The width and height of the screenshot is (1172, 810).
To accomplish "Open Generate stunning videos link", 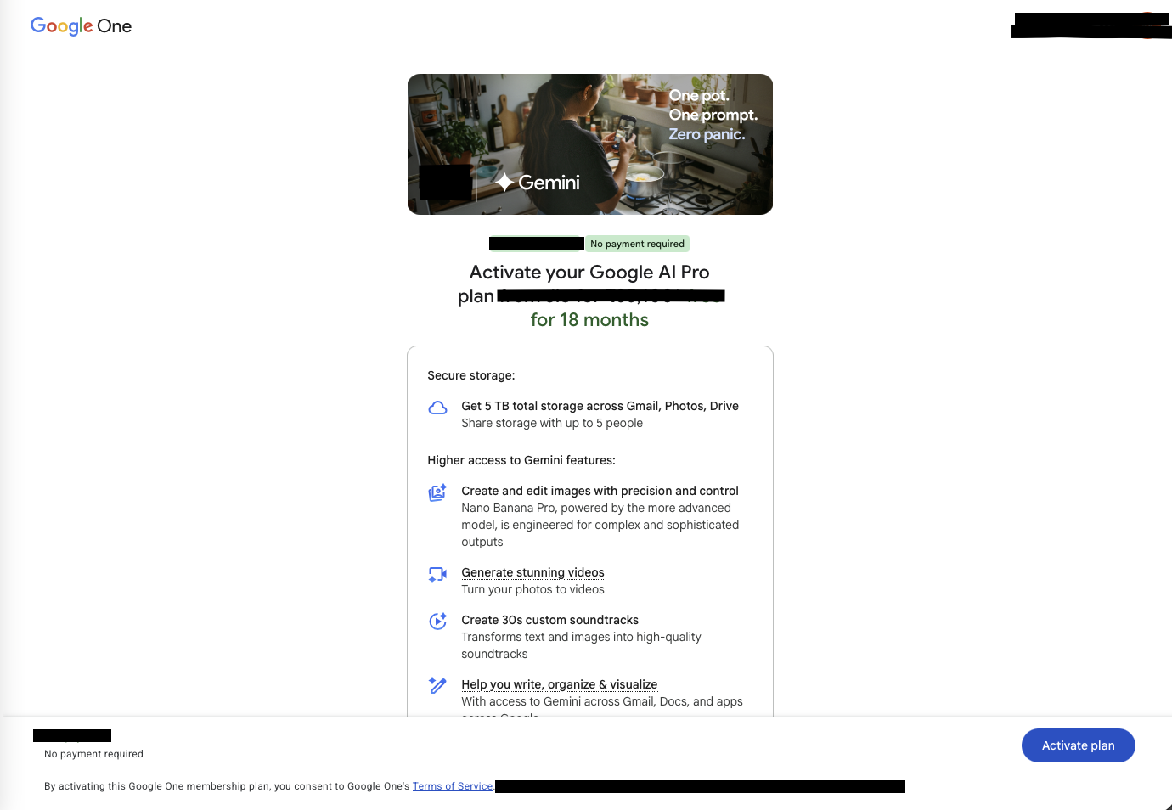I will point(532,572).
